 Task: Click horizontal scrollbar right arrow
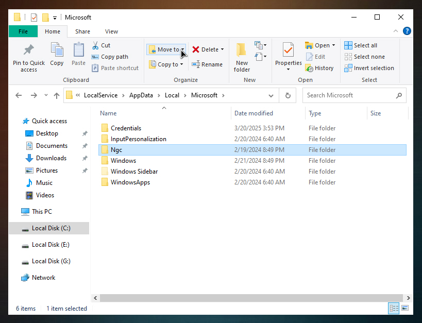408,298
